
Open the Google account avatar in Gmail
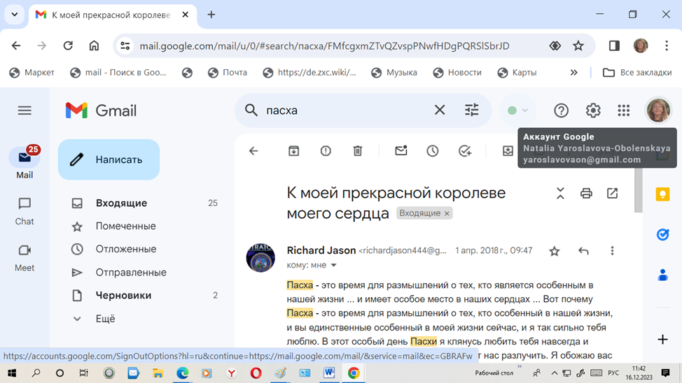(658, 110)
